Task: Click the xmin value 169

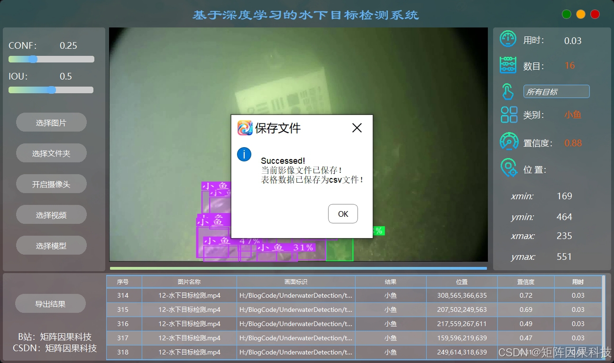Action: (564, 196)
